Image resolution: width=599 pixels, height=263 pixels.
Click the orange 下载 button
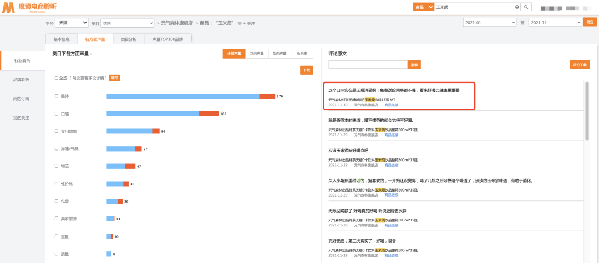pos(306,70)
